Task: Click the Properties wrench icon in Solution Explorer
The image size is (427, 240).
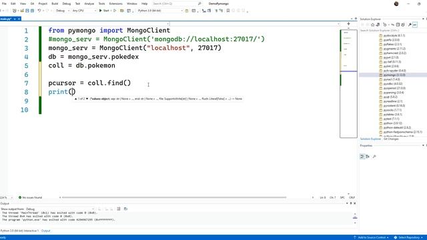Action: click(x=410, y=25)
